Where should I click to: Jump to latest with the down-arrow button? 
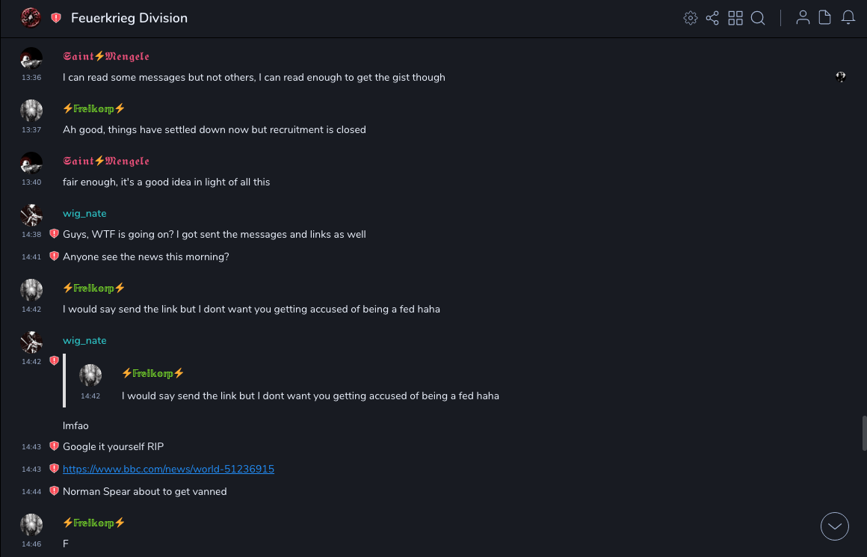pyautogui.click(x=835, y=526)
